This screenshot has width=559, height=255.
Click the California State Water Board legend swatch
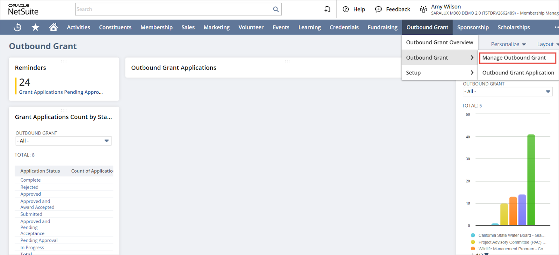(473, 235)
